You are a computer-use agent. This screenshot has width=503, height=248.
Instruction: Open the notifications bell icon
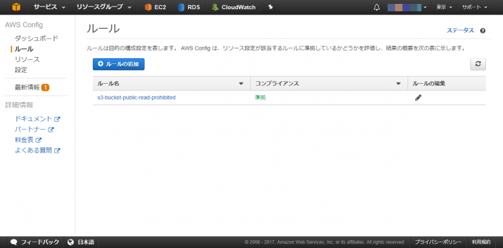(377, 7)
